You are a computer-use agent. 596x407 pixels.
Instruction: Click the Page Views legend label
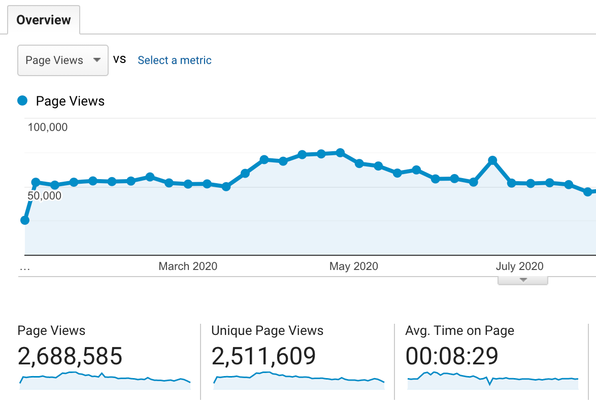[x=70, y=101]
